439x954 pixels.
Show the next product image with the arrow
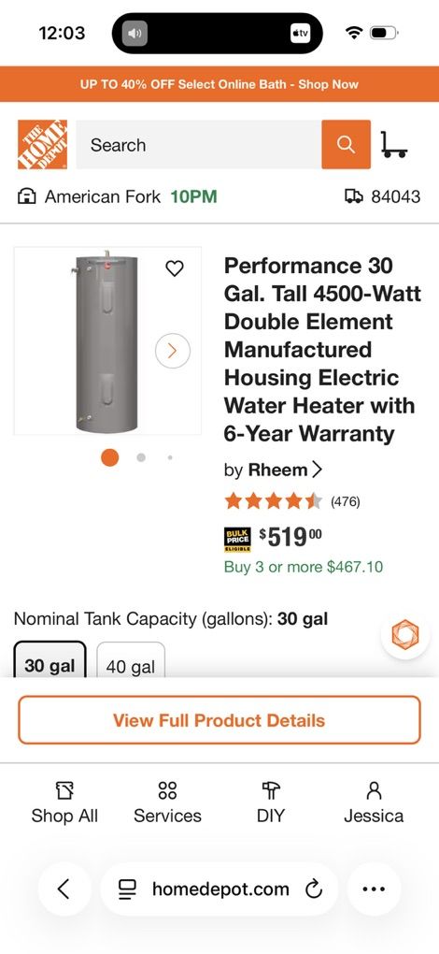(173, 351)
